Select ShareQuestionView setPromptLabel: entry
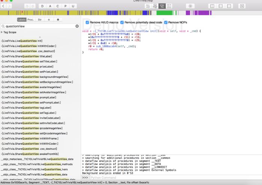The height and width of the screenshot is (185, 262). click(x=31, y=102)
